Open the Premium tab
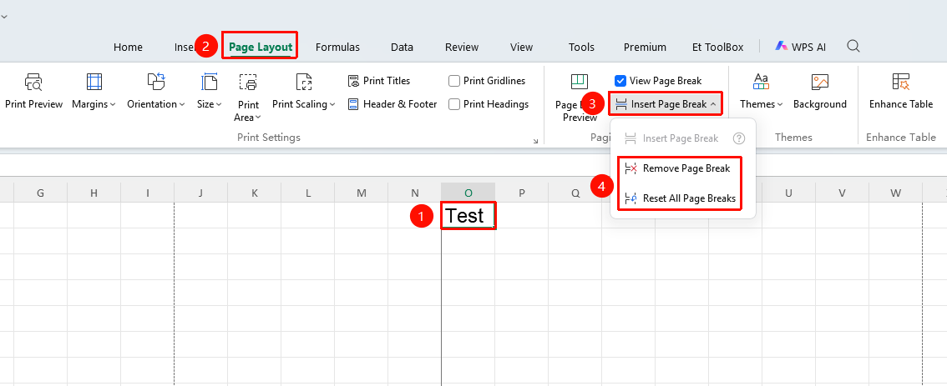 (645, 47)
